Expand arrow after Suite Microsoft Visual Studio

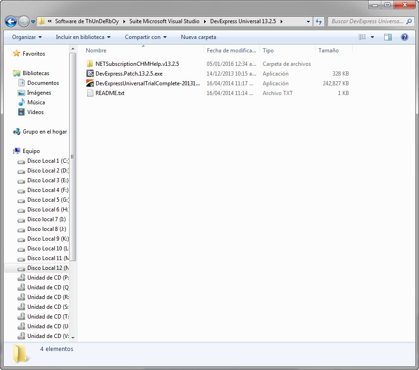[x=205, y=21]
